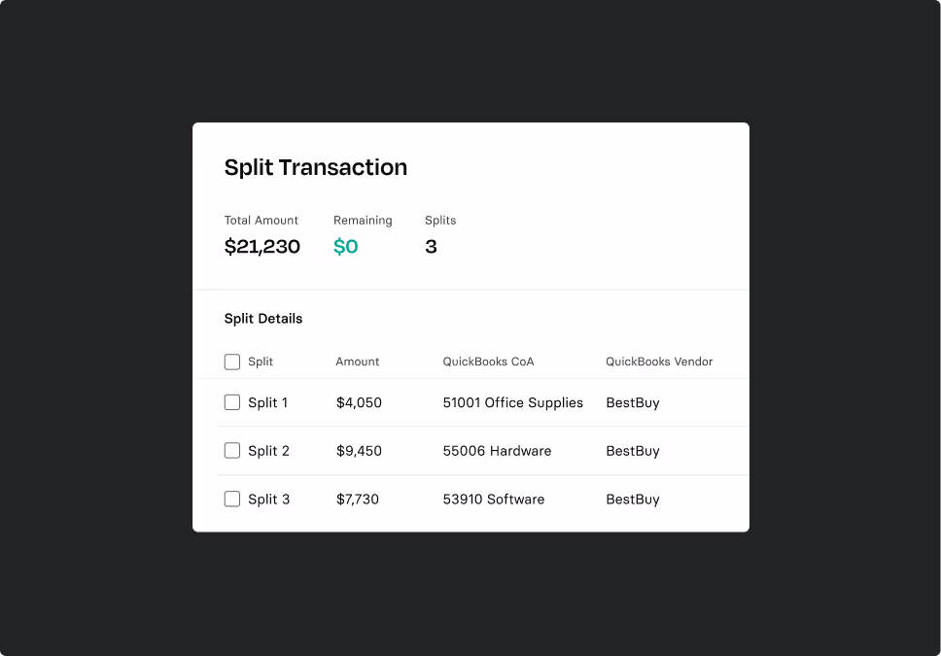Screen dimensions: 941x656
Task: Check the Split 2 checkbox
Action: pyautogui.click(x=232, y=451)
